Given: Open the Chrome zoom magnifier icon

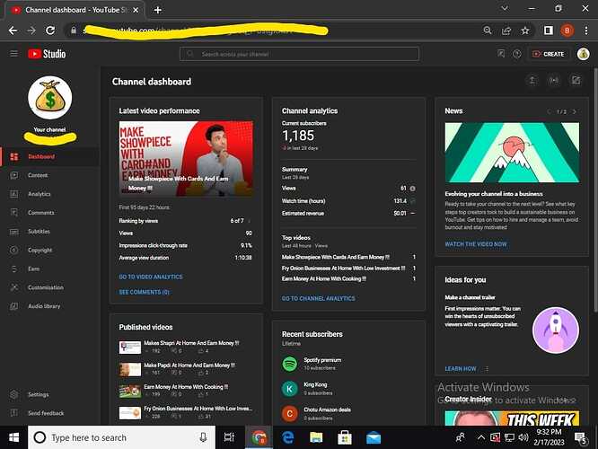Looking at the screenshot, I should [487, 31].
